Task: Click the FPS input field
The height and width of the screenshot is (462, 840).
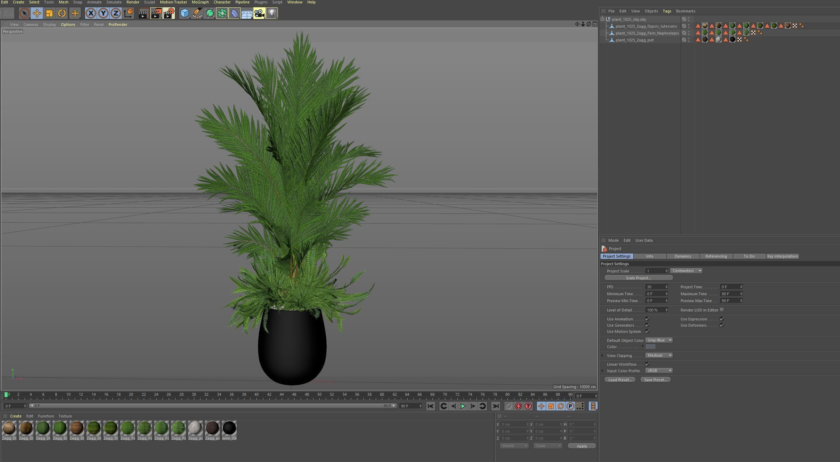Action: [656, 287]
